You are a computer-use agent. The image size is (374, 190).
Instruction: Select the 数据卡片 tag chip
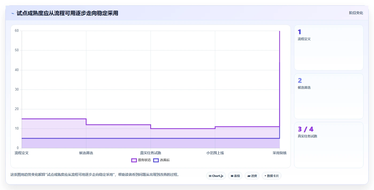[x=272, y=176]
